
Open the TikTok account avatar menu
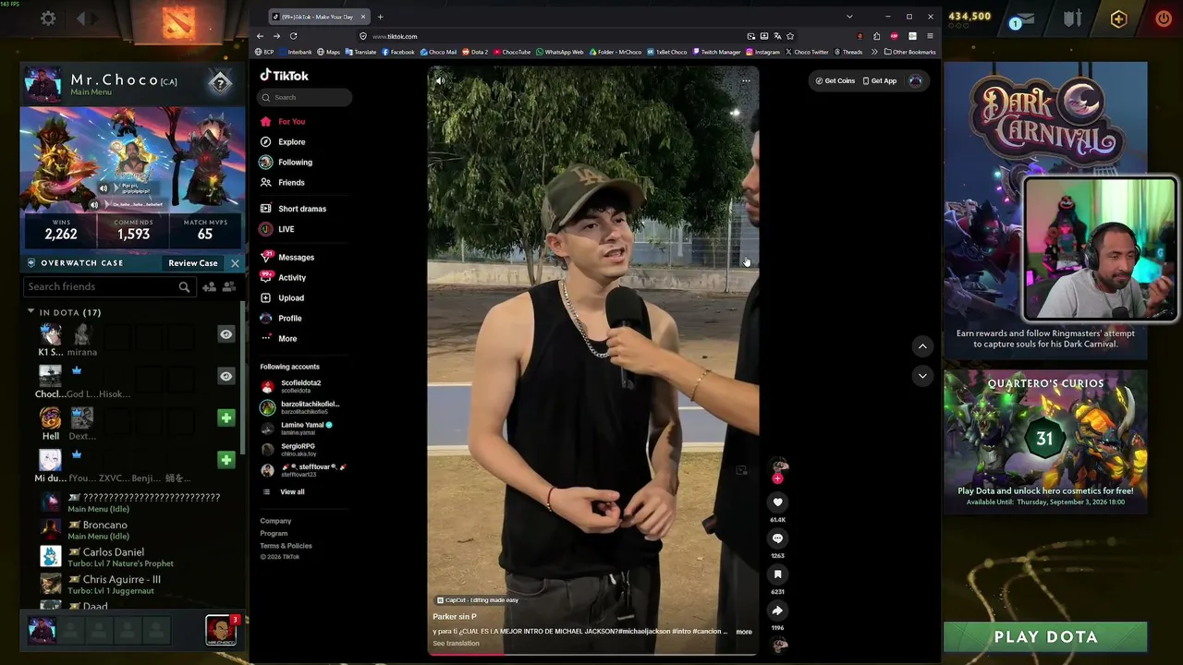(x=915, y=81)
